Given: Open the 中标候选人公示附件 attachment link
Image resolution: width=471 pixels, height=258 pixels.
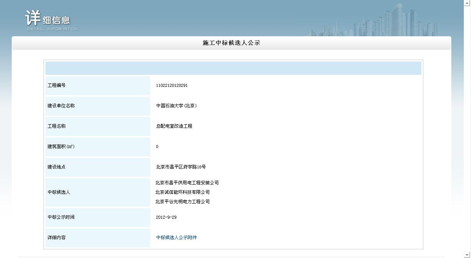Looking at the screenshot, I should pos(176,238).
